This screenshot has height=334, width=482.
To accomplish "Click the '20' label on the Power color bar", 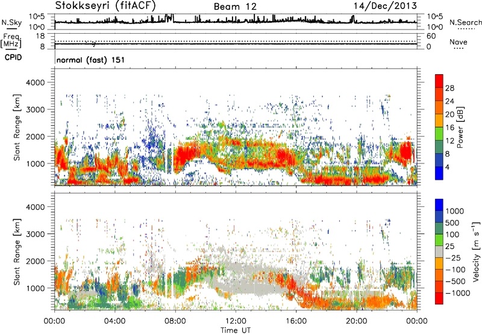I will pos(449,115).
